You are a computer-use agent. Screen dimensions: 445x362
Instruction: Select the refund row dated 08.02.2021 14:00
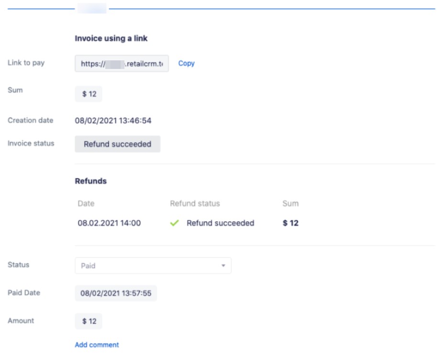point(188,223)
